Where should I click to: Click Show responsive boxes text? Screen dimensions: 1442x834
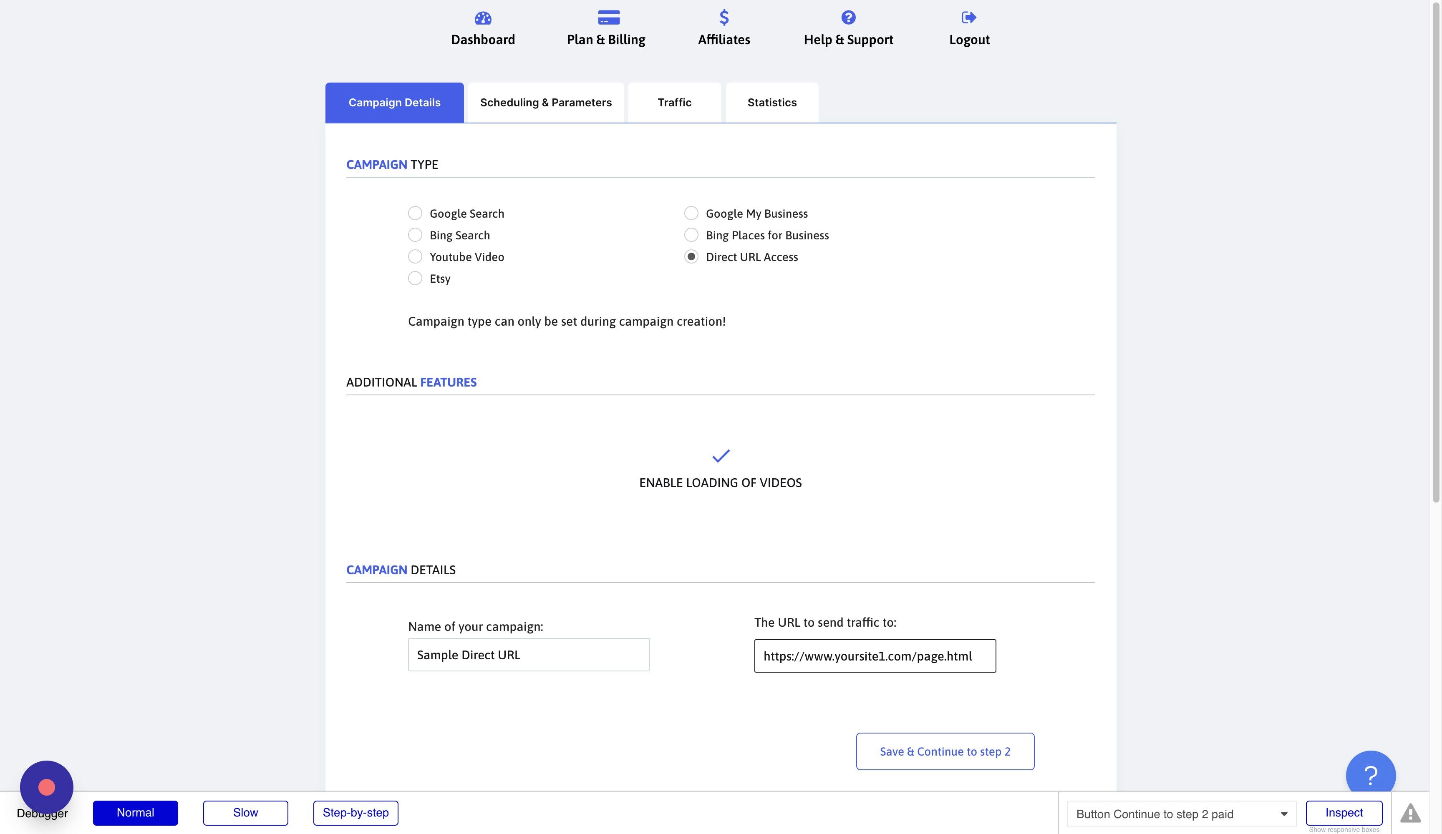point(1344,829)
